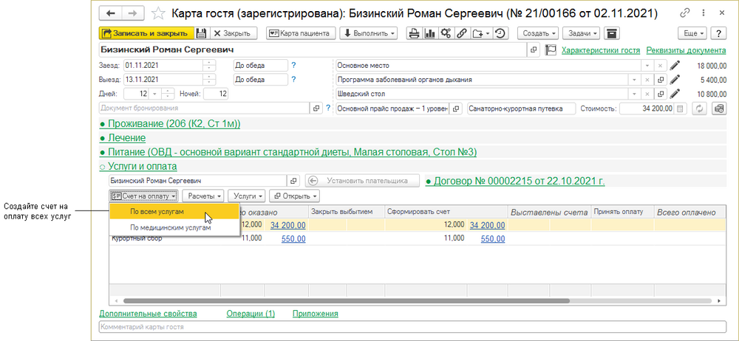The image size is (739, 341).
Task: Edit 'Основное место' with pencil icon
Action: click(674, 65)
